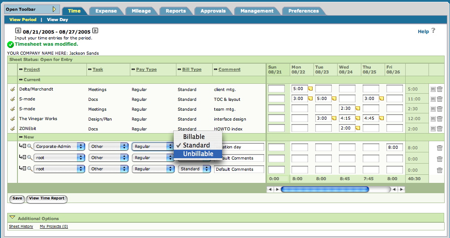Collapse the Current section with minus toggle
450x238 pixels.
point(21,80)
